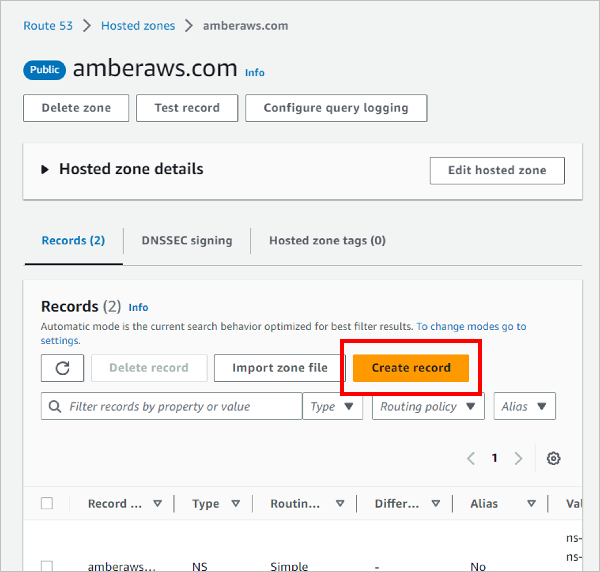
Task: Click the Import zone file button
Action: pos(279,368)
